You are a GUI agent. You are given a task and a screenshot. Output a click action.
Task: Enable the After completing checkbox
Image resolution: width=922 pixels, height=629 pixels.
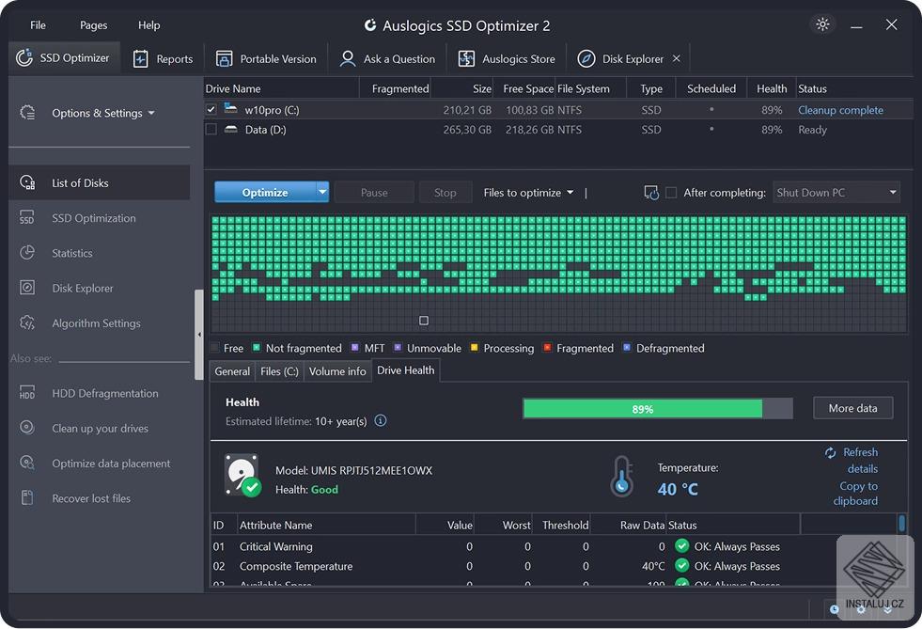[671, 193]
